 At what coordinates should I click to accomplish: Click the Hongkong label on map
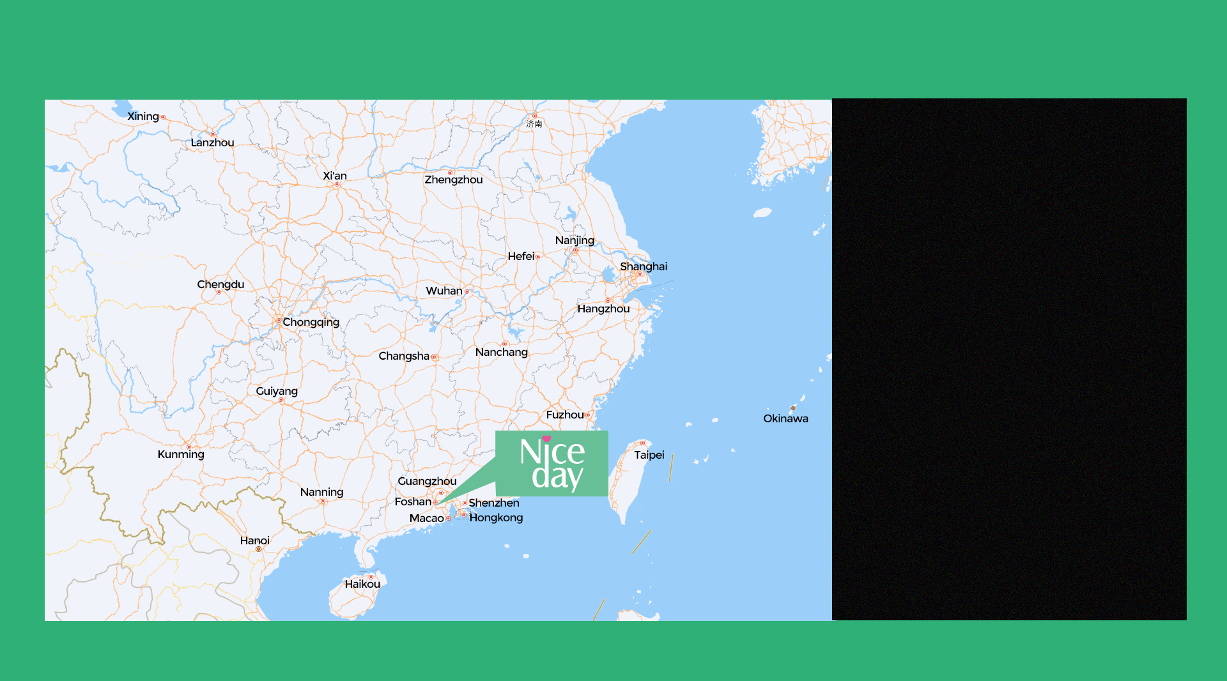(x=496, y=517)
